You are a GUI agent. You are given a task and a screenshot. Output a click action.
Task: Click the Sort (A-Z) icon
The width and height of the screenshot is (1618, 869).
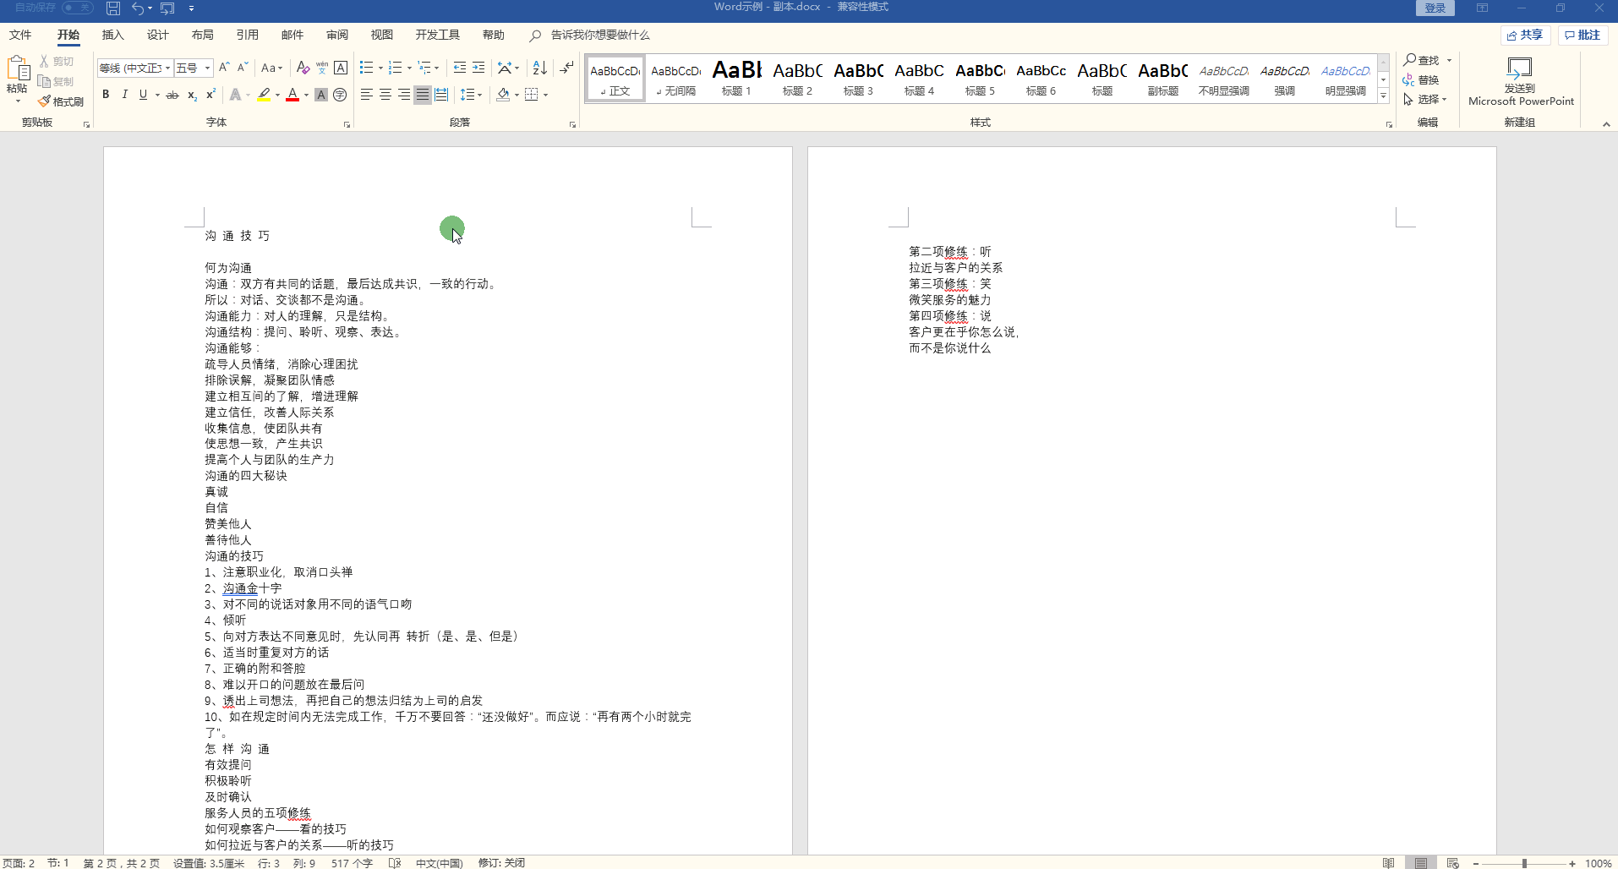(539, 68)
